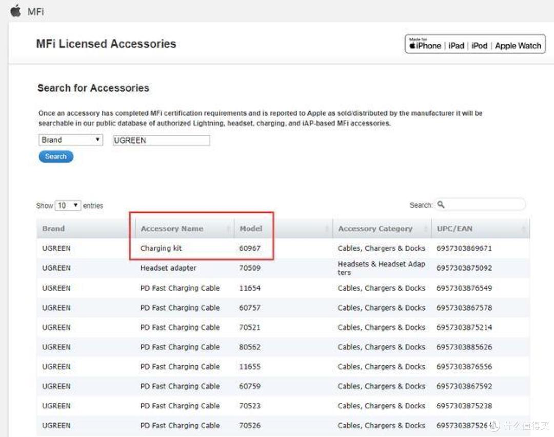
Task: Click the magnifier icon in table search
Action: pos(441,205)
